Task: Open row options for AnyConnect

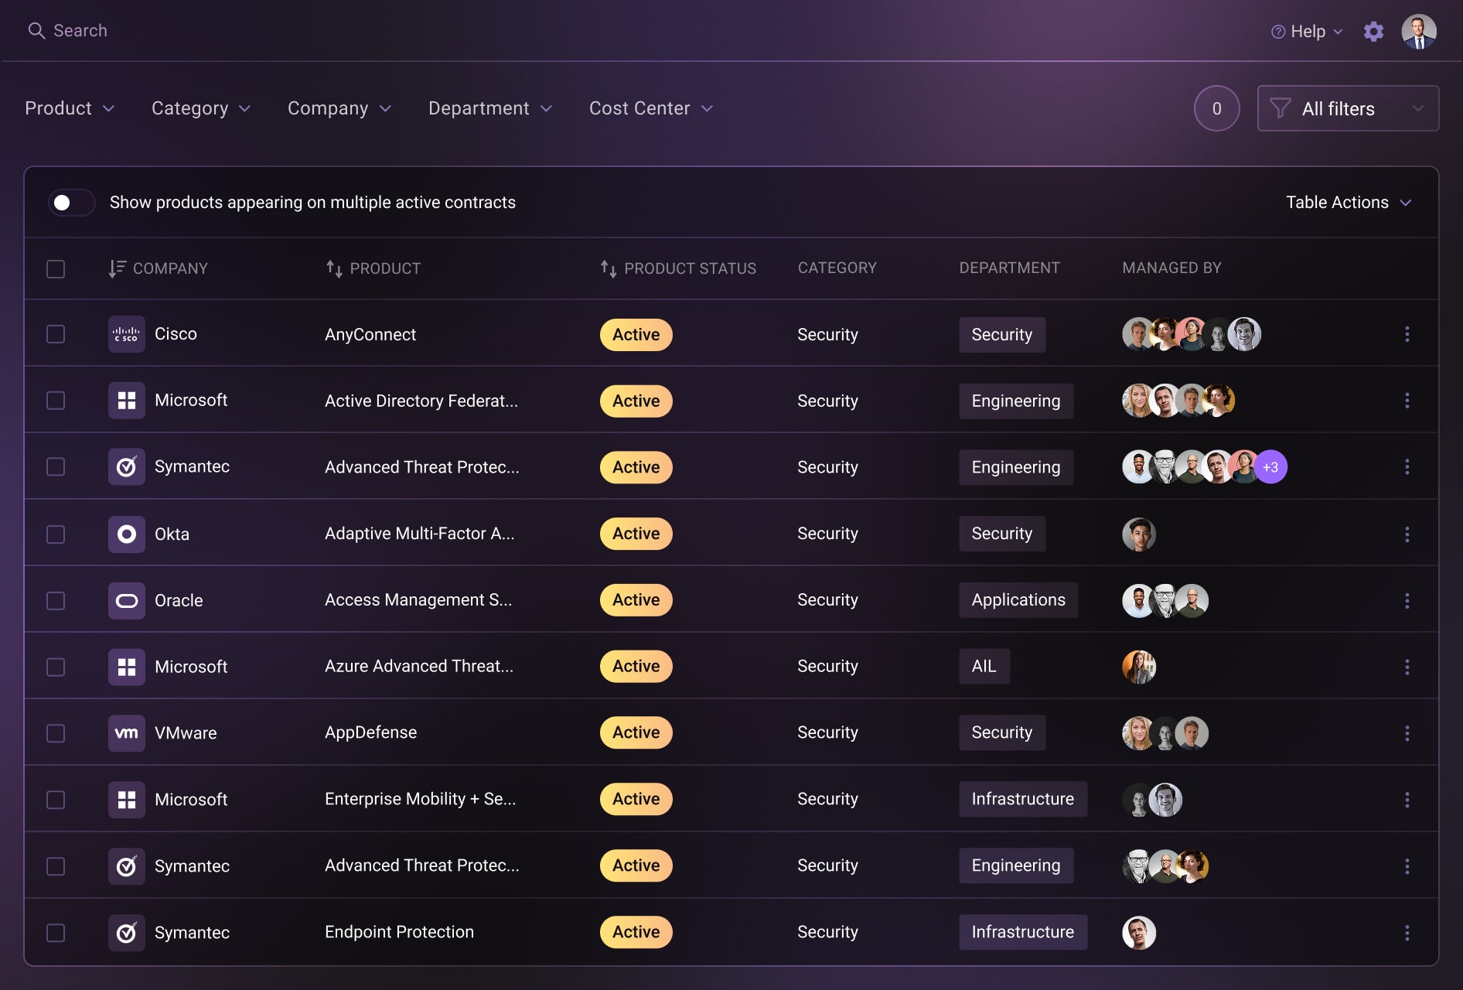Action: pos(1407,334)
